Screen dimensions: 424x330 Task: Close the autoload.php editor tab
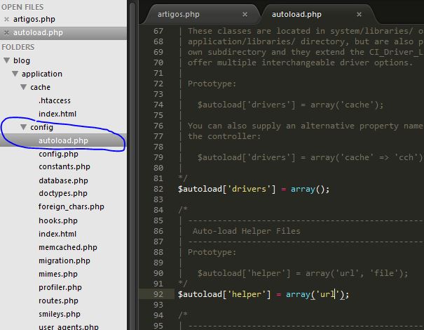(x=359, y=14)
